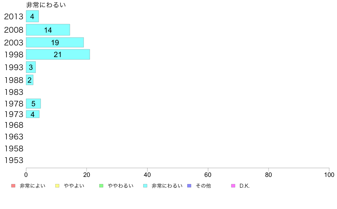Click the cyan 非常にわるい legend swatch
The image size is (337, 209).
[x=145, y=186]
